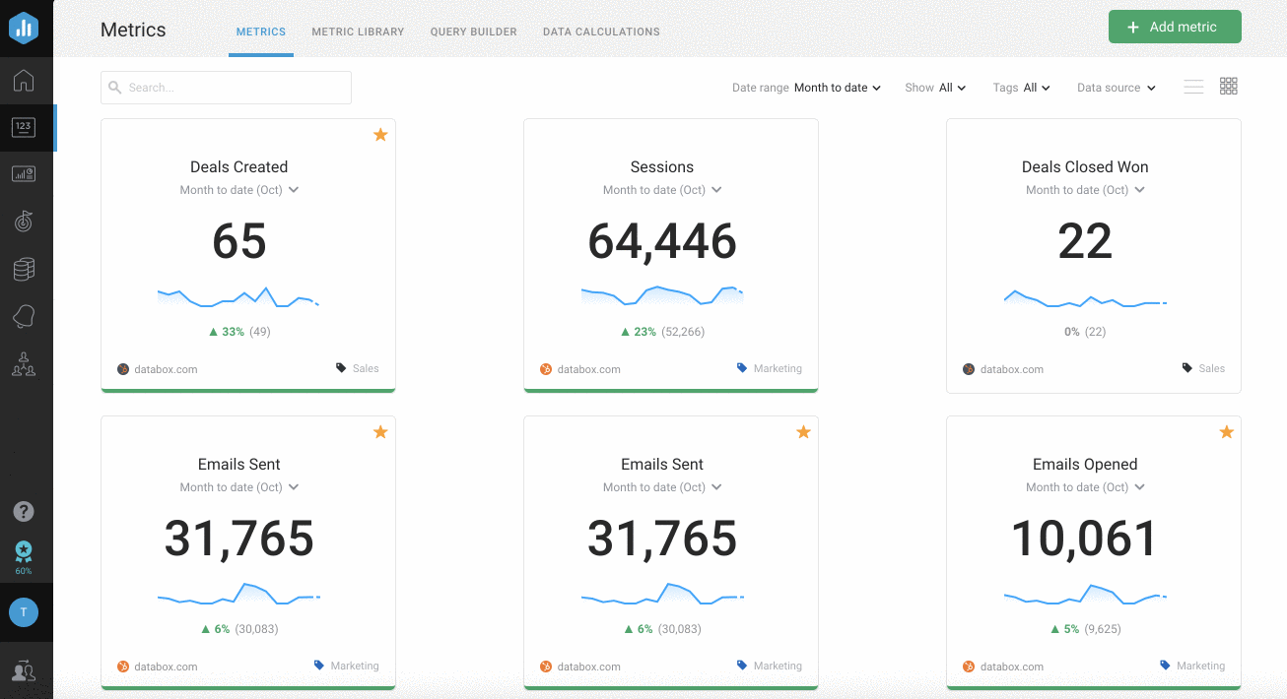Open the Query Builder tab
Image resolution: width=1287 pixels, height=699 pixels.
[x=473, y=32]
